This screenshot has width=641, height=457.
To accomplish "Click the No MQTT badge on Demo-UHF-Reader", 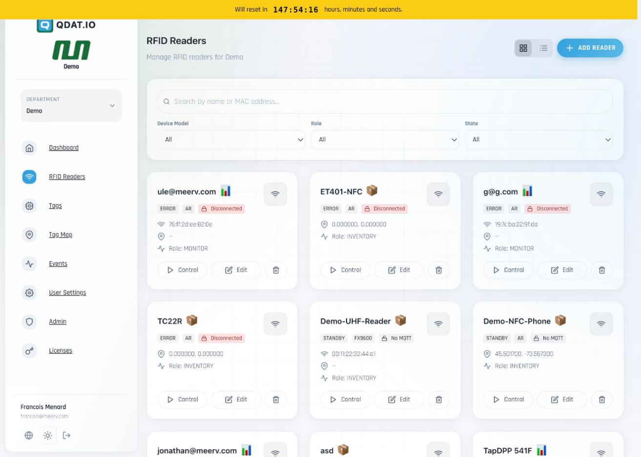I will click(396, 338).
